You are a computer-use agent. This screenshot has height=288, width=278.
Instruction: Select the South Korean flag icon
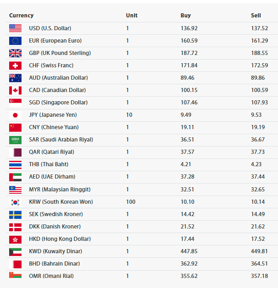[15, 202]
